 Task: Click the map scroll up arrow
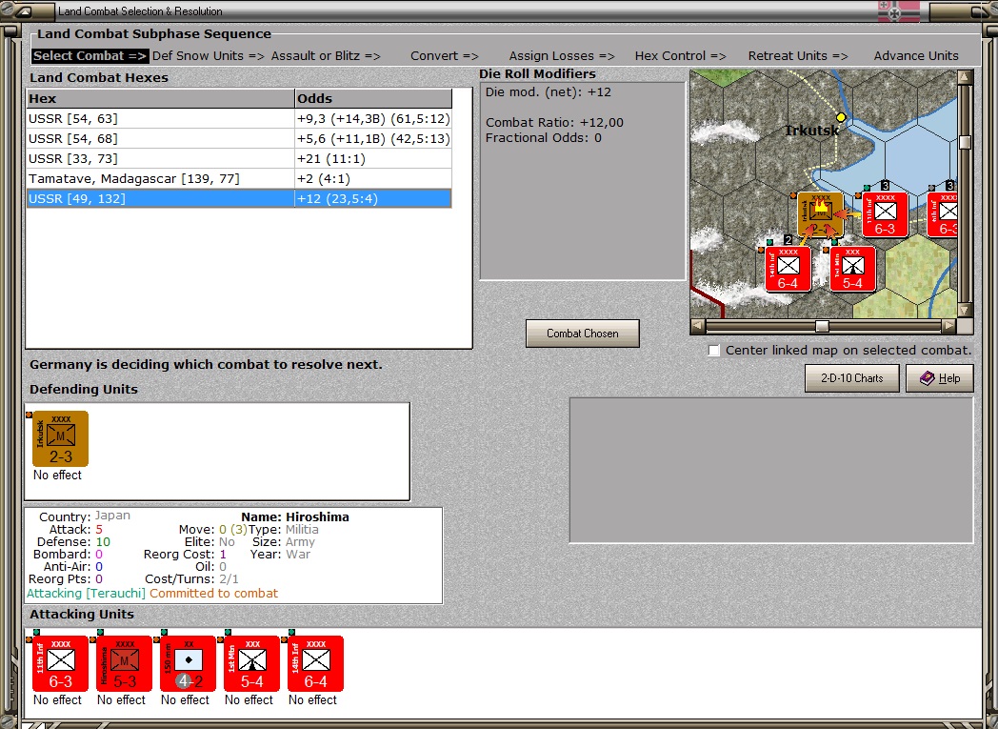pyautogui.click(x=965, y=77)
